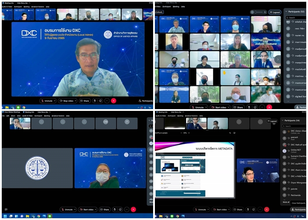
Task: Open arrow beside Start video in METADATA window
Action: pos(228,209)
